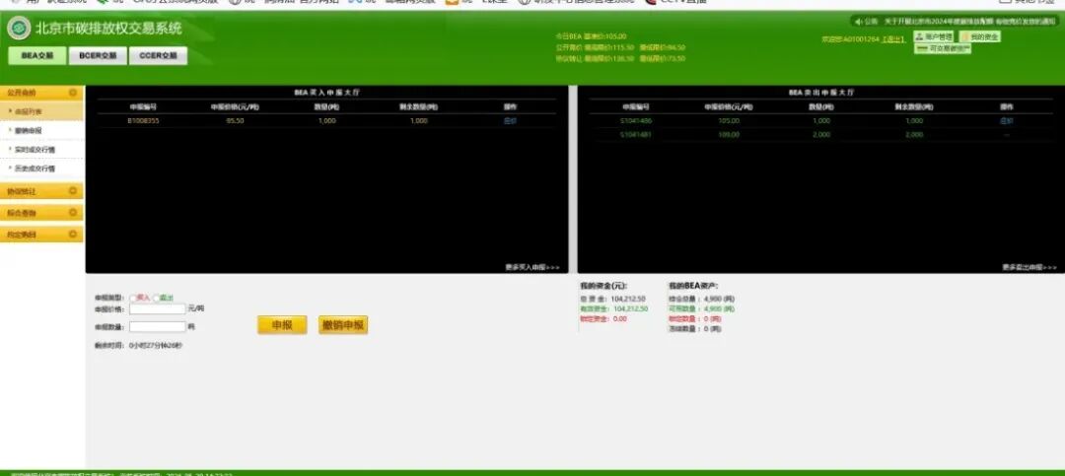Click the 撤销申报 yellow button
1065x476 pixels.
coord(343,325)
